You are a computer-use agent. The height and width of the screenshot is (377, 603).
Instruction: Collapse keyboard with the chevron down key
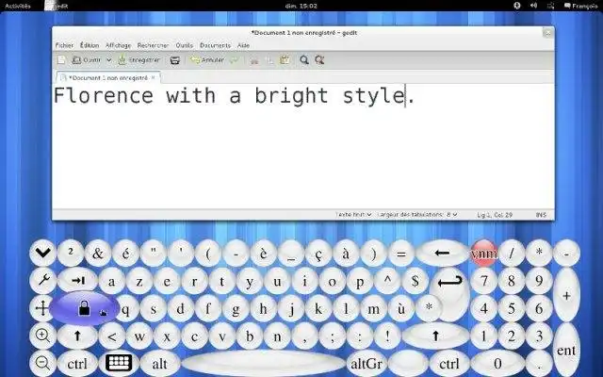pyautogui.click(x=43, y=254)
